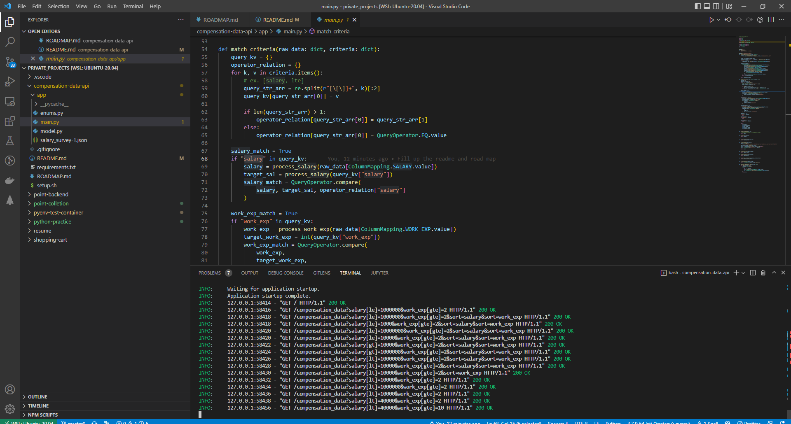The width and height of the screenshot is (791, 424).
Task: Open Source Control view with 33 badge
Action: point(10,62)
